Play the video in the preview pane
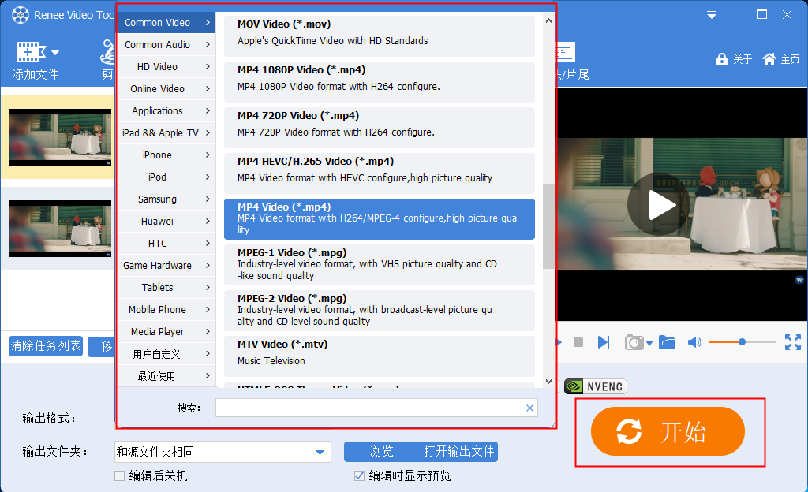 (x=659, y=205)
